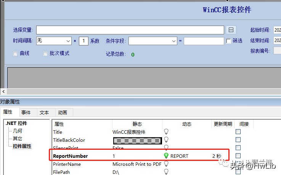This screenshot has height=175, width=281.
Task: Click the 2 秒 update cycle cell
Action: pos(217,156)
